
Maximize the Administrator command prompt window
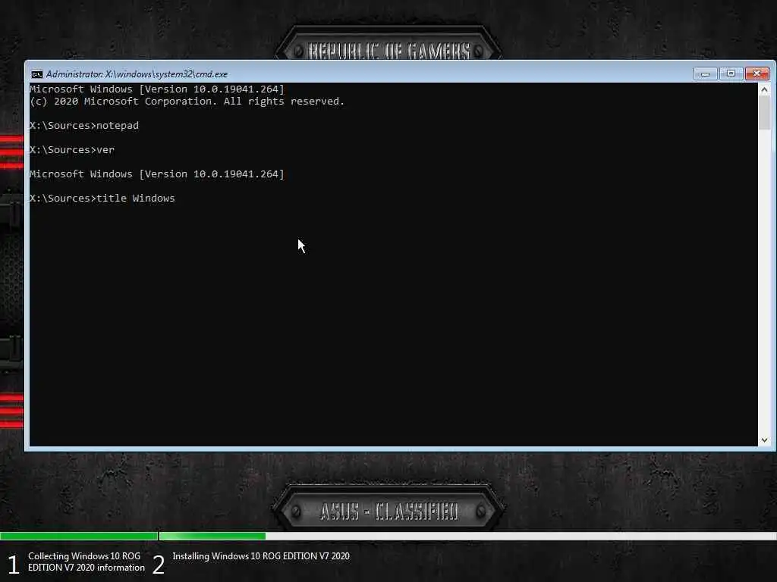coord(731,74)
